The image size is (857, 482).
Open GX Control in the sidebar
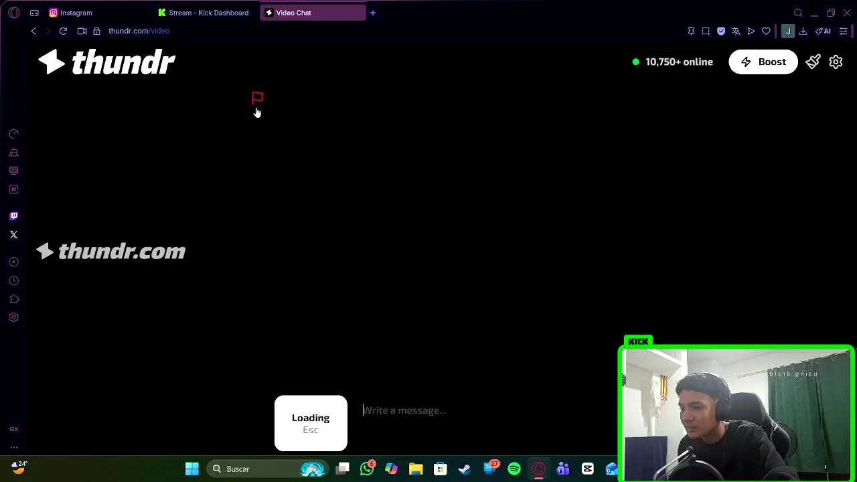[13, 134]
